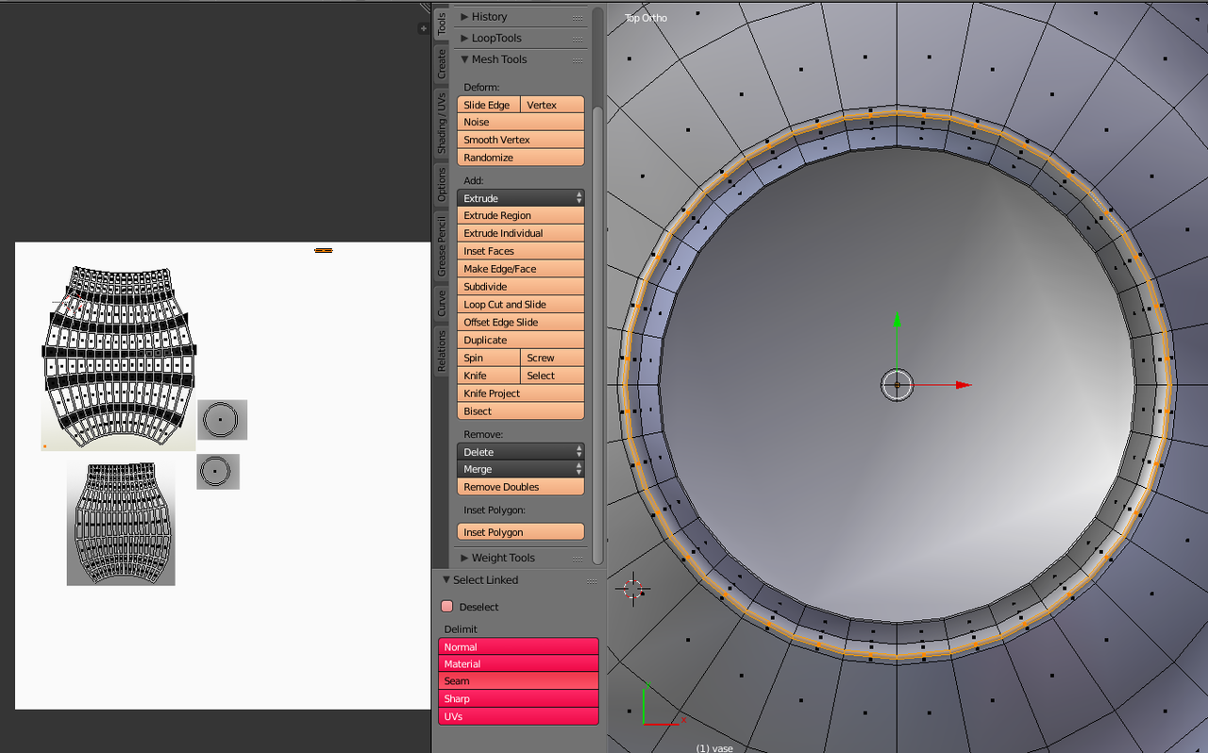Open the Options tab

point(442,185)
